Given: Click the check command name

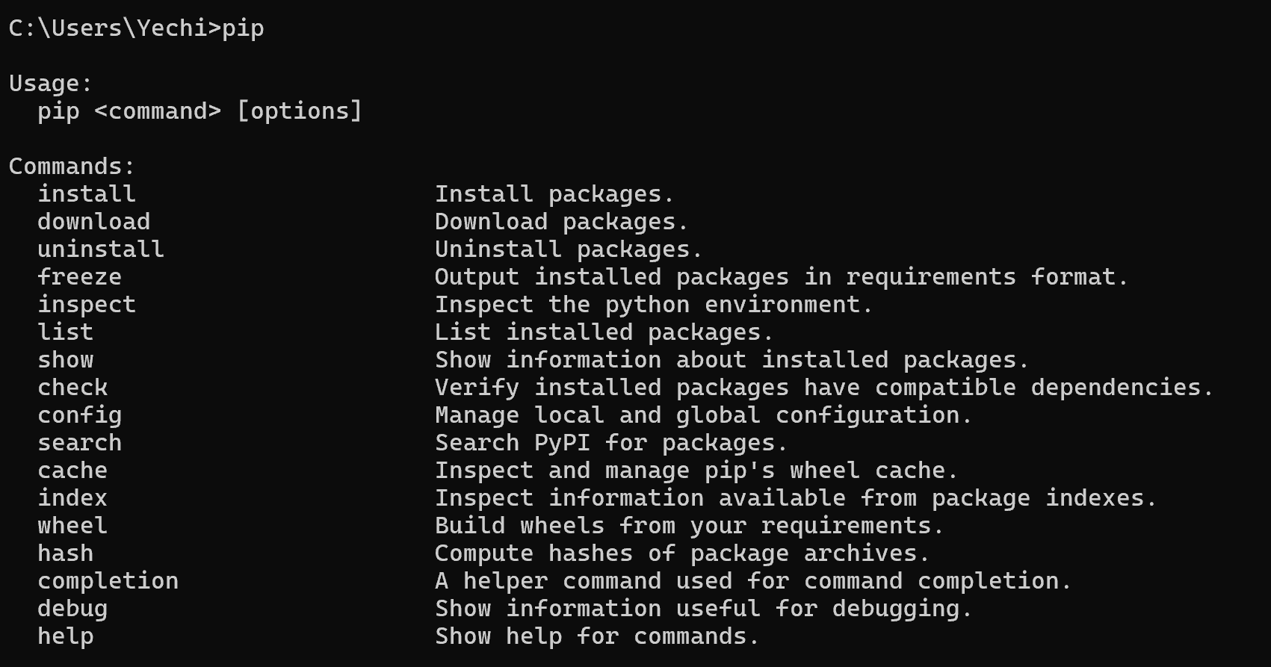Looking at the screenshot, I should coord(72,387).
